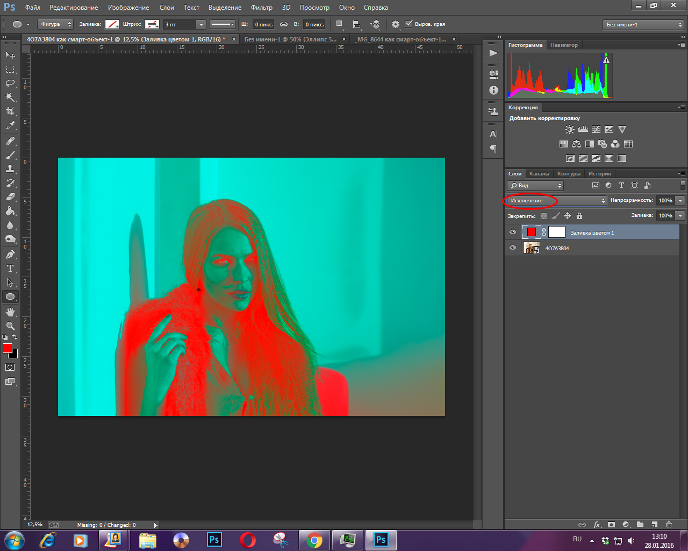Select the Healing Brush tool

click(x=10, y=141)
